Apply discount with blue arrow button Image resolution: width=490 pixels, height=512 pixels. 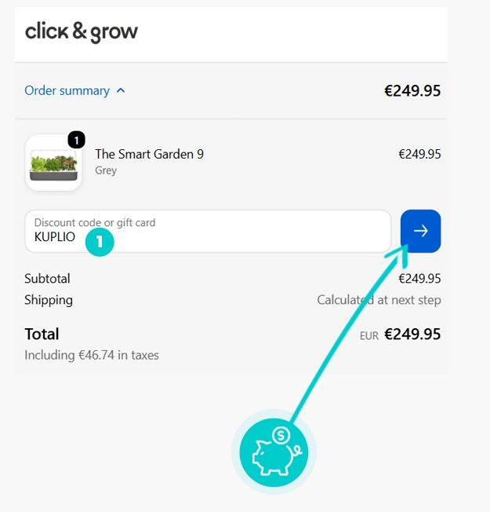[x=420, y=231]
